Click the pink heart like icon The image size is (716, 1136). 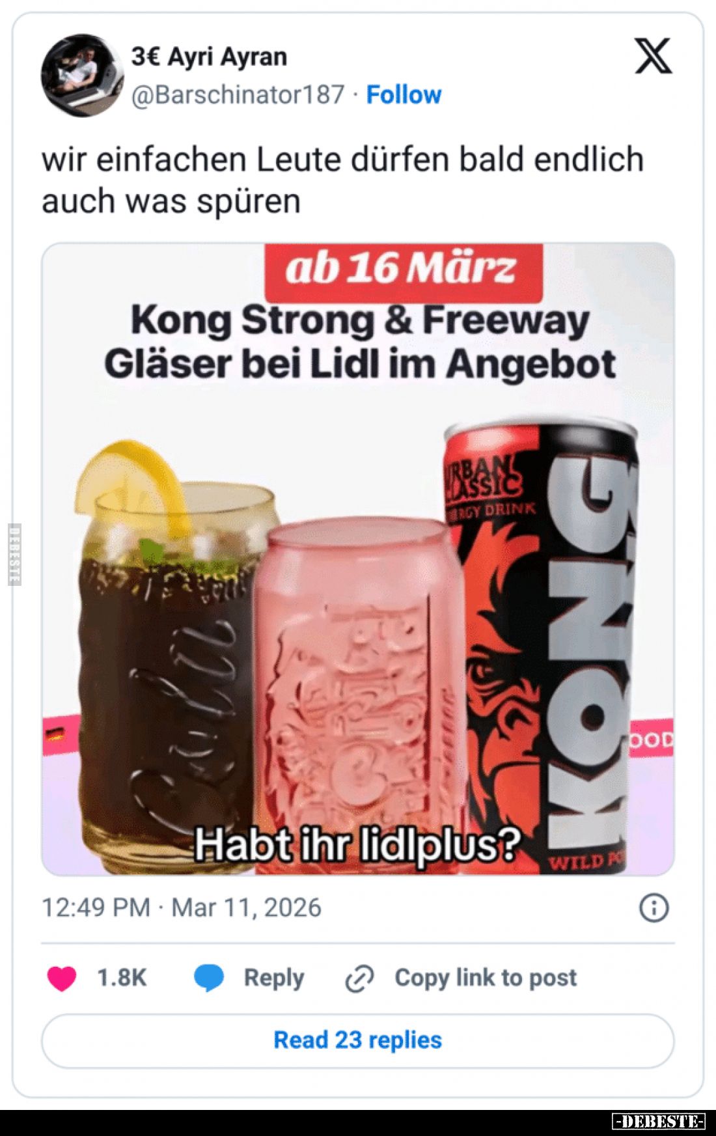click(62, 978)
